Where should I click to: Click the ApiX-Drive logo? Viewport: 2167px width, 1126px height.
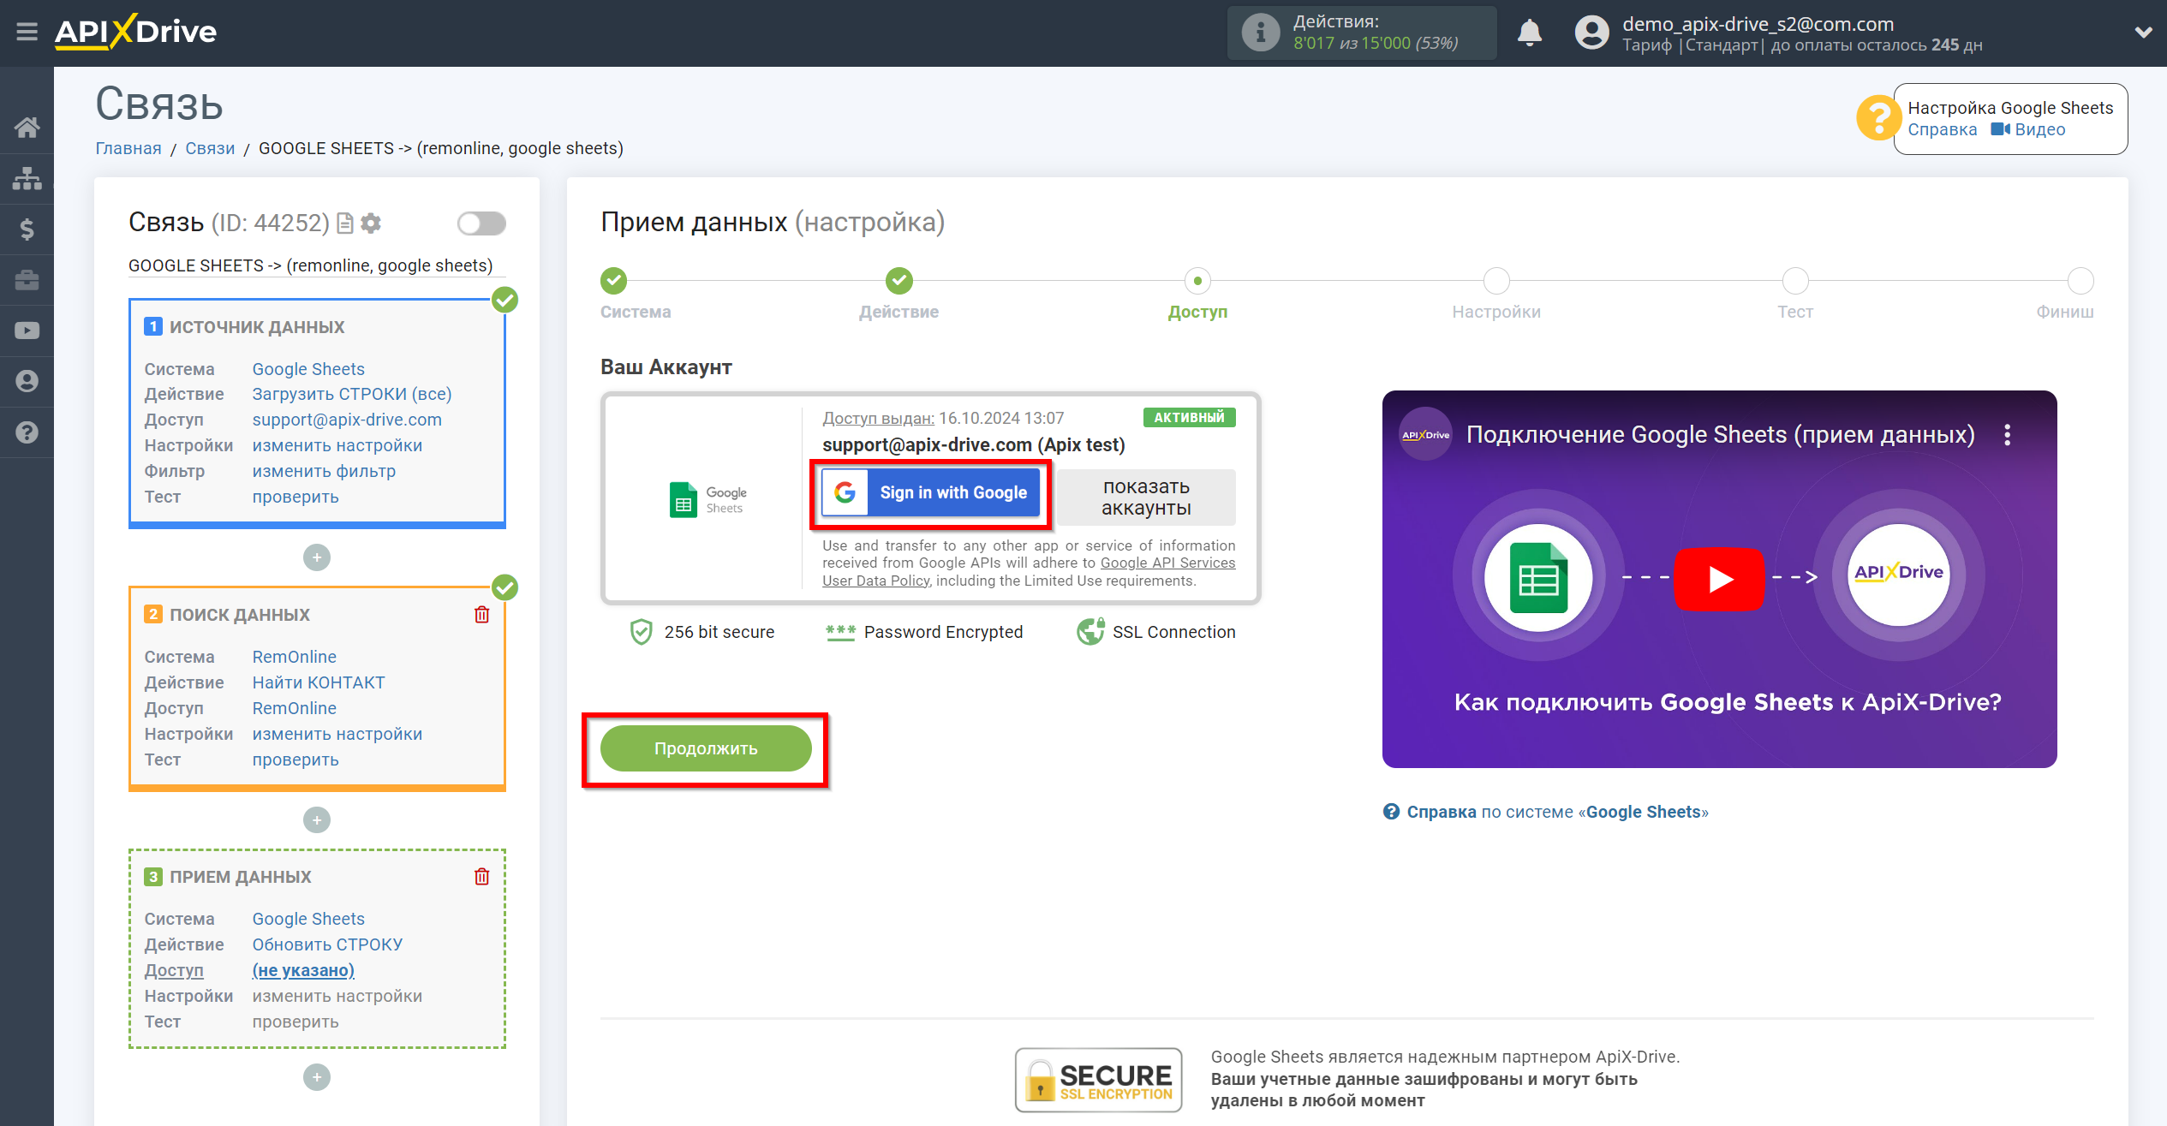pyautogui.click(x=135, y=32)
